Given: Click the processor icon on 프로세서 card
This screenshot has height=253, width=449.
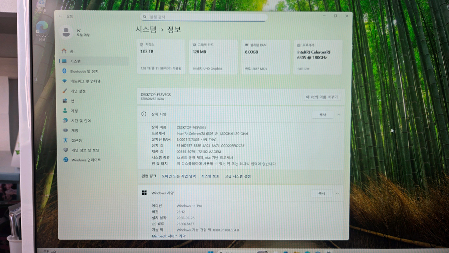Looking at the screenshot, I should [299, 45].
